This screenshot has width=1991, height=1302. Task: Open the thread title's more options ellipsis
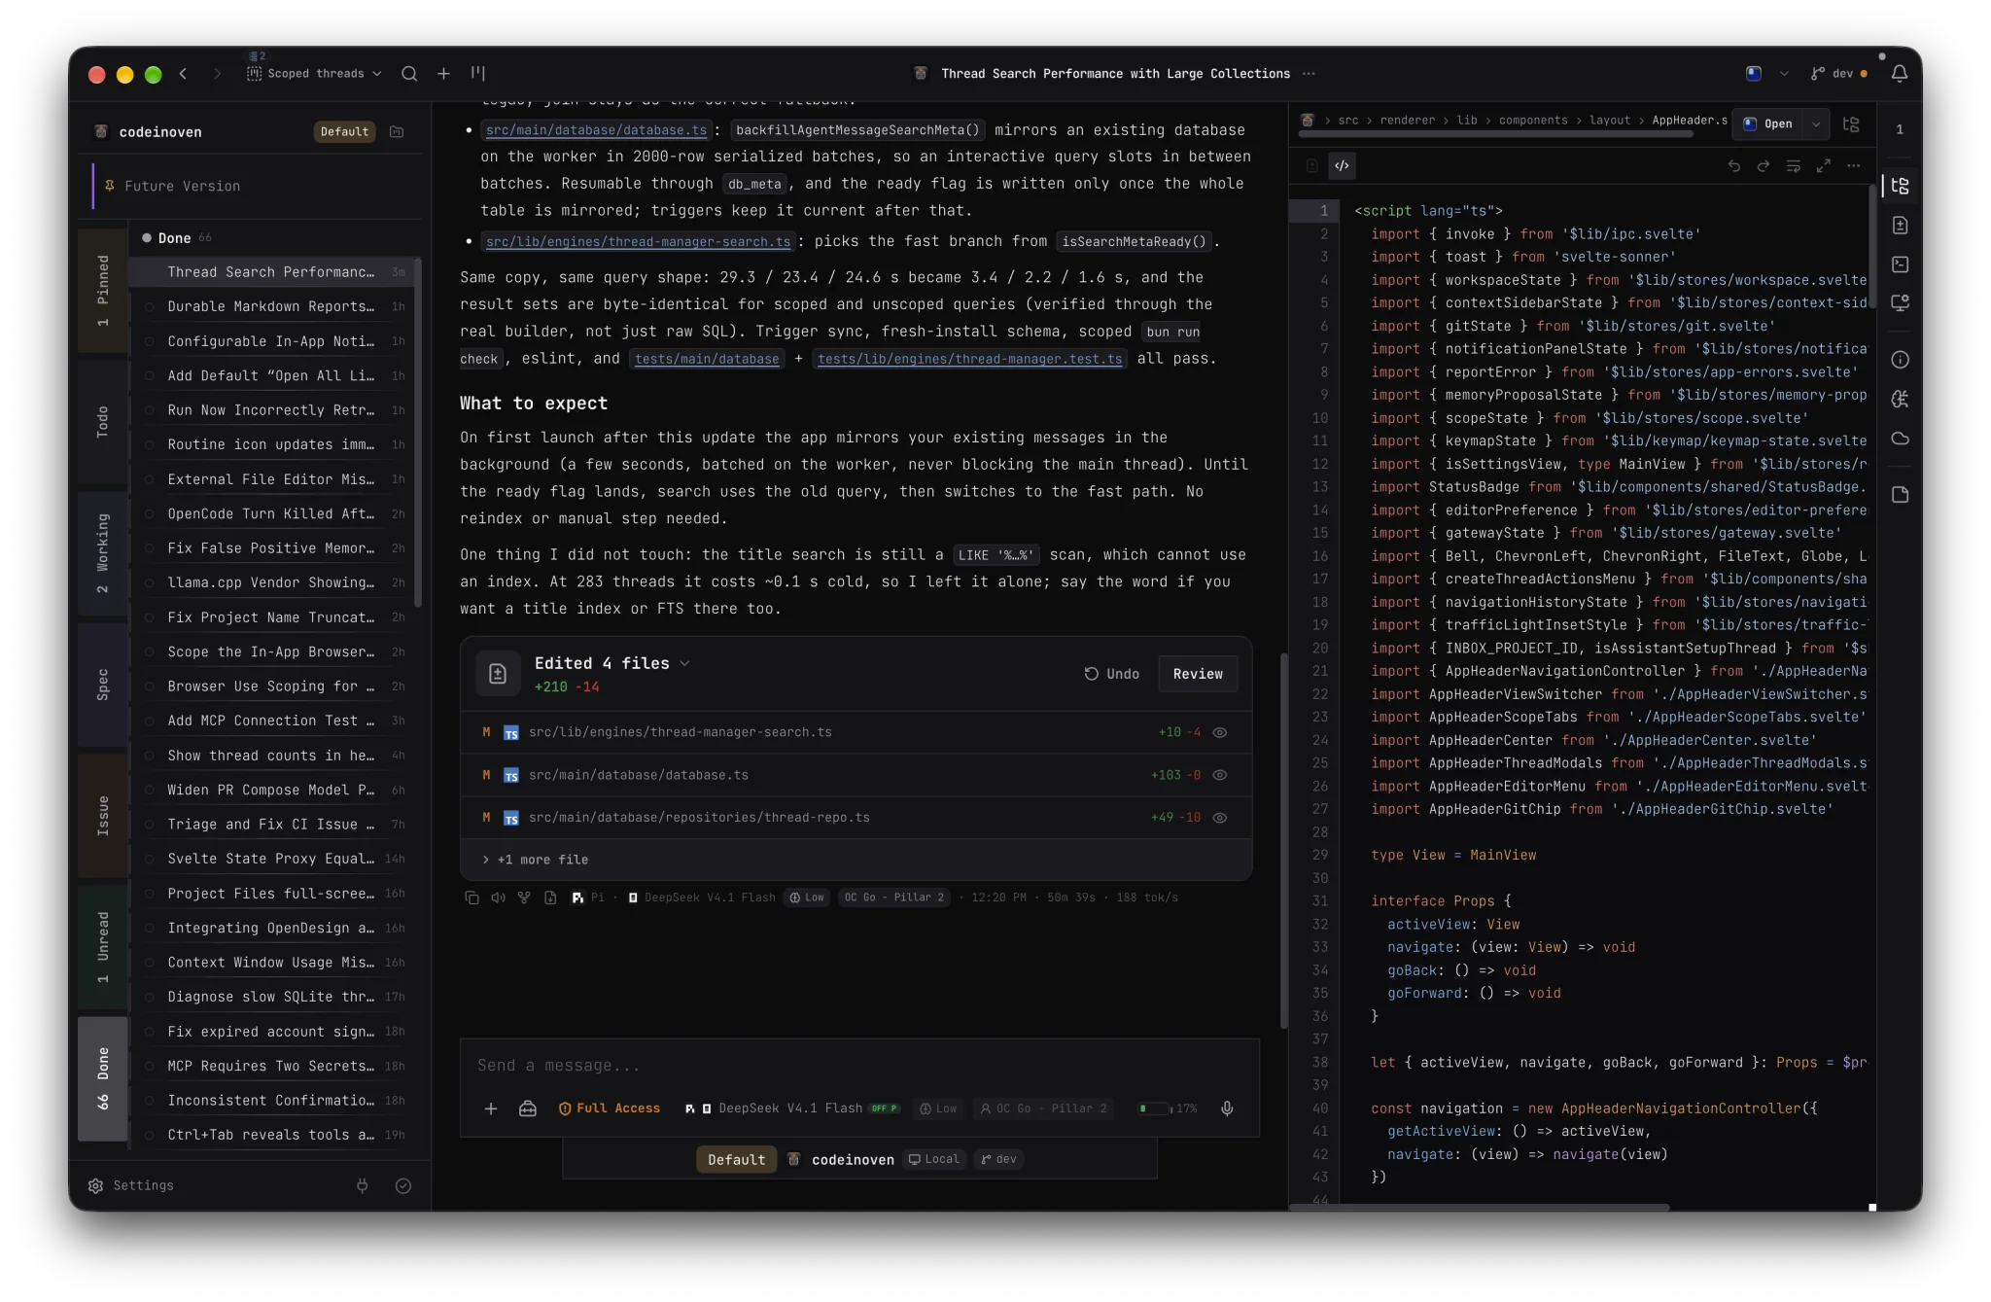coord(1309,74)
